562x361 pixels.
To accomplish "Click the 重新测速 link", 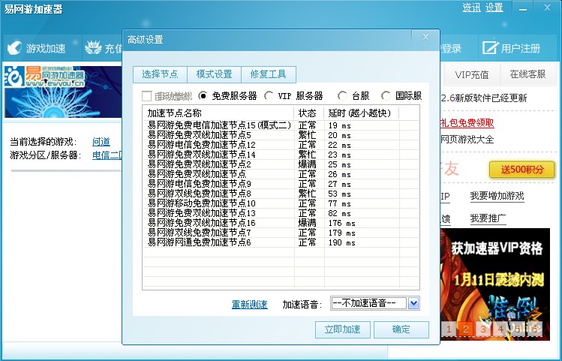I will (249, 304).
